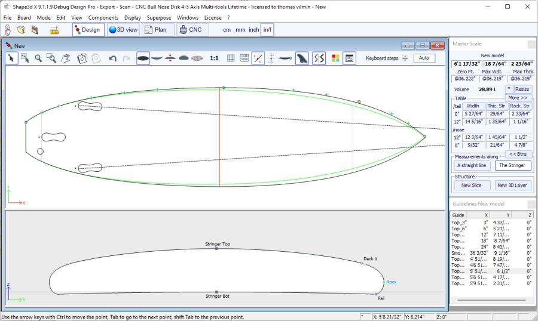
Task: Choose the pan hand tool
Action: click(67, 58)
